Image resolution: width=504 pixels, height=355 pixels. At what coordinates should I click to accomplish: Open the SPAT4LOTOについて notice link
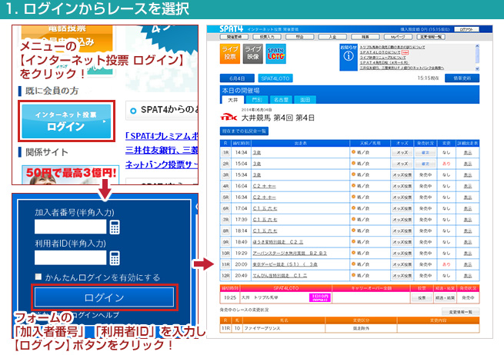click(x=379, y=52)
